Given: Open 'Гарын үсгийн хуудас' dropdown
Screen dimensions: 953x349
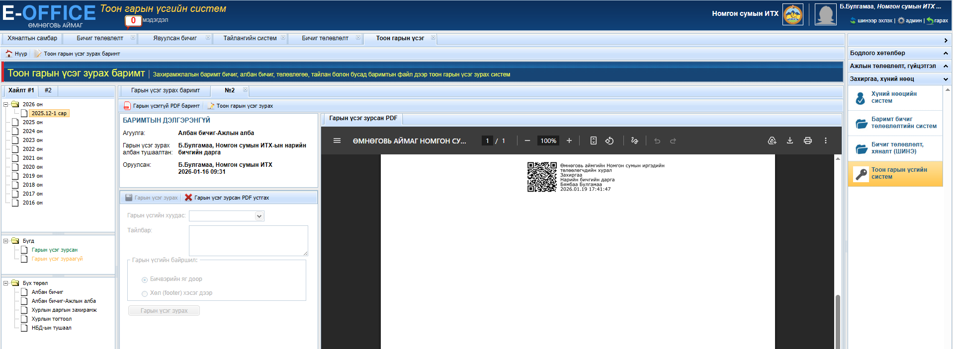Looking at the screenshot, I should click(x=259, y=216).
